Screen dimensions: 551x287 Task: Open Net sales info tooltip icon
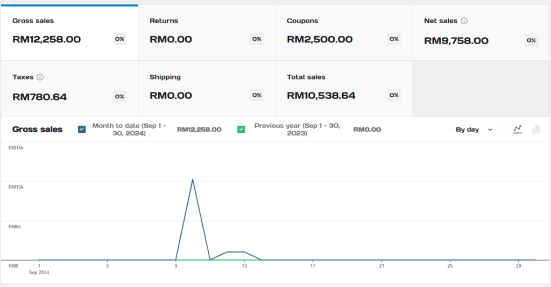pos(464,21)
